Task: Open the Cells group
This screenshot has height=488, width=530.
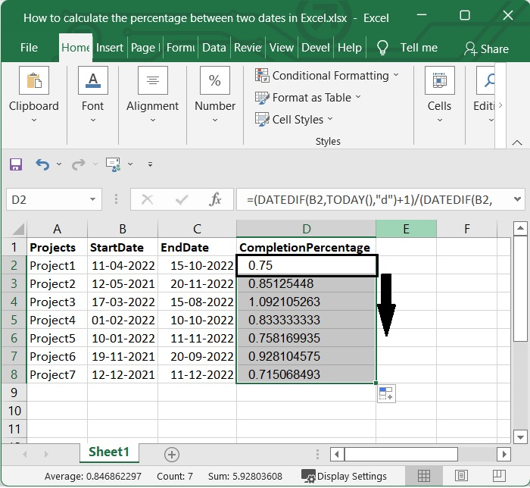Action: (x=439, y=95)
